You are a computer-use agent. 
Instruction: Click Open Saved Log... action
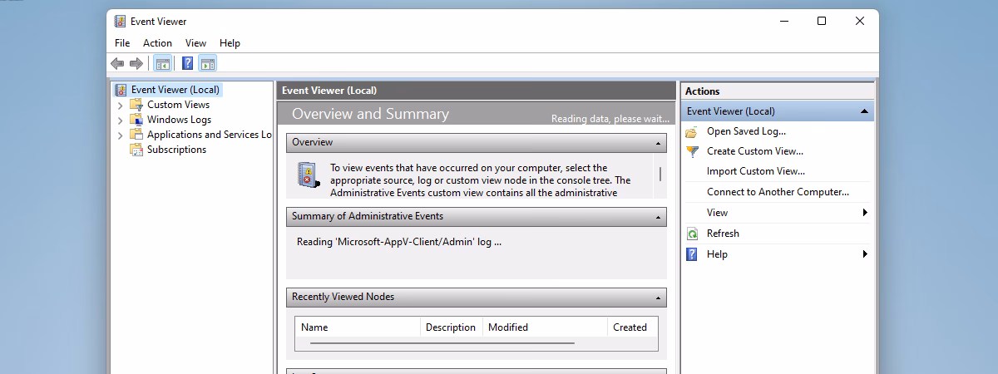coord(746,131)
